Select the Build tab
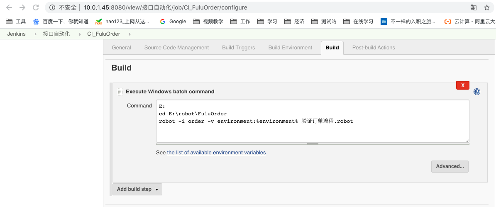 coord(332,47)
